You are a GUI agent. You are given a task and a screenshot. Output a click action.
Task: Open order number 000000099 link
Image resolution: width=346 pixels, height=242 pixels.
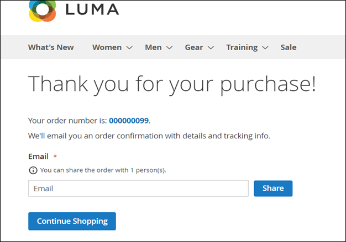[x=129, y=120]
